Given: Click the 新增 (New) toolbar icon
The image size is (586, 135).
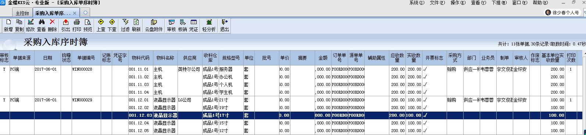Looking at the screenshot, I should (x=8, y=26).
